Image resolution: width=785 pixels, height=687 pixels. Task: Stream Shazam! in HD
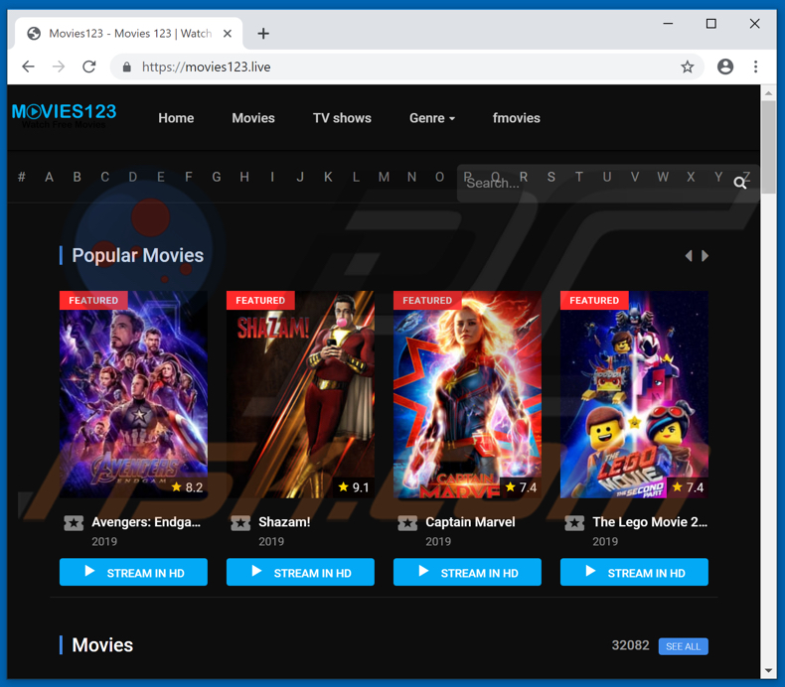300,572
